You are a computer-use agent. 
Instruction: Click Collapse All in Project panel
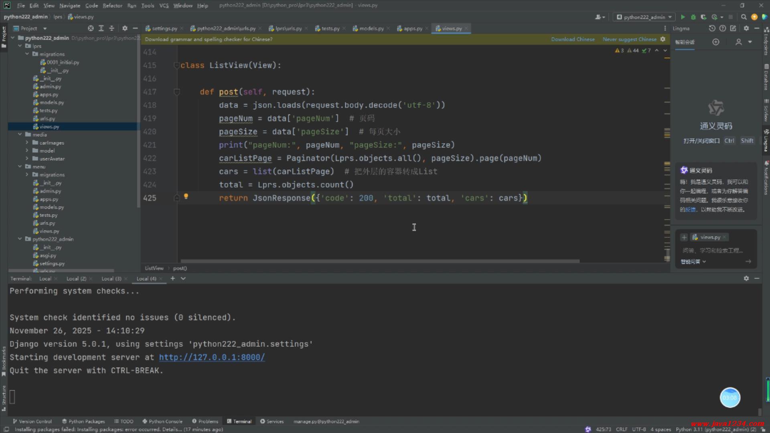click(111, 28)
